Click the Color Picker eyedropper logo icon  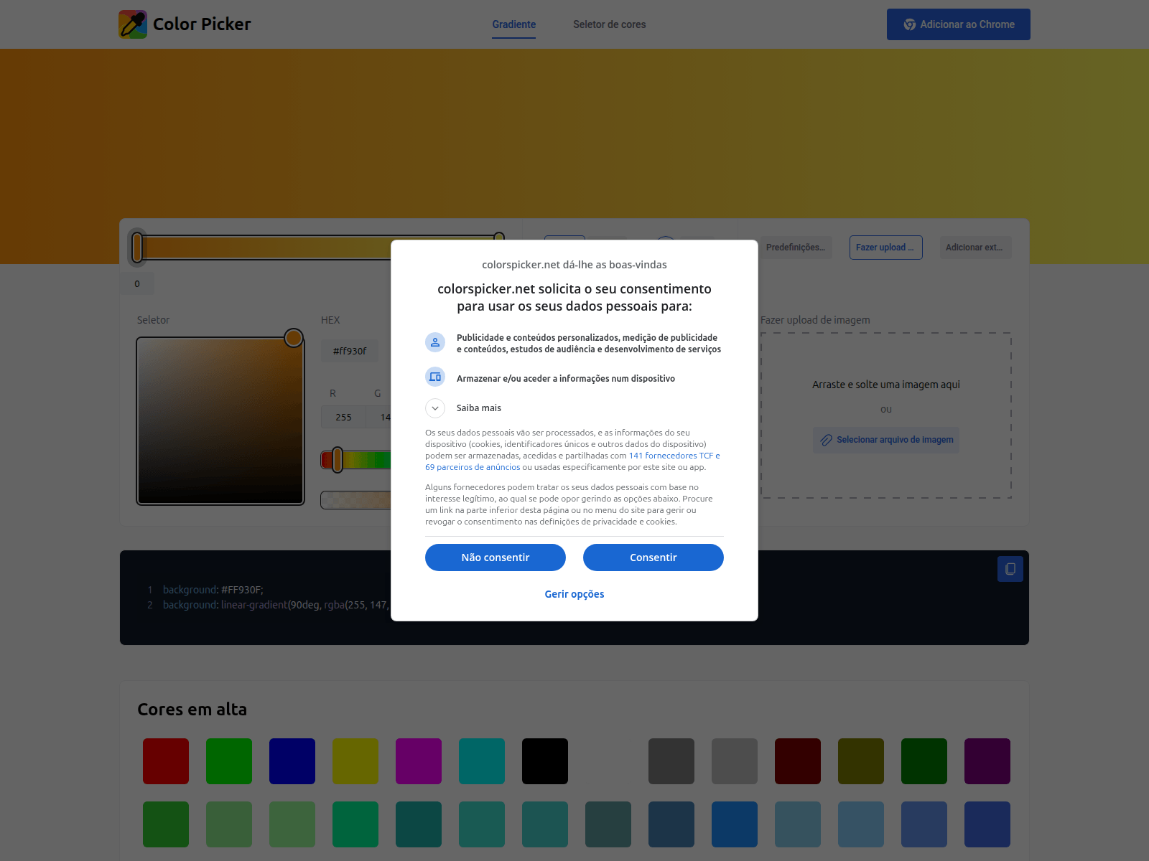coord(132,24)
